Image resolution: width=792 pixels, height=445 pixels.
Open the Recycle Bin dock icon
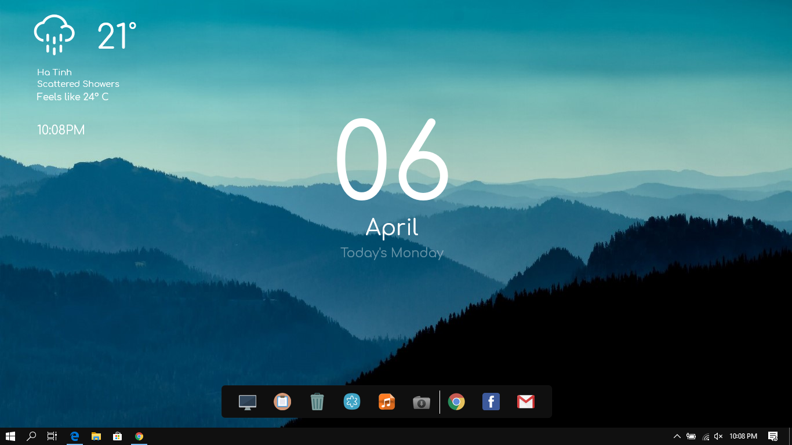tap(317, 402)
